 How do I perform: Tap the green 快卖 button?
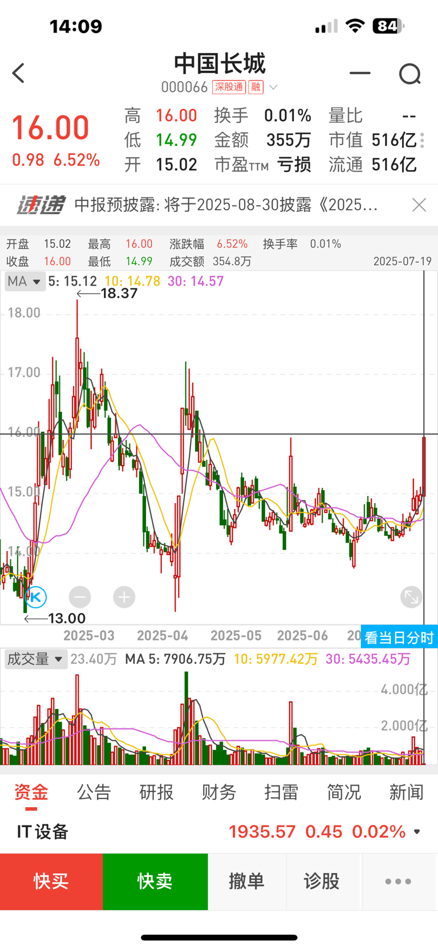click(155, 881)
